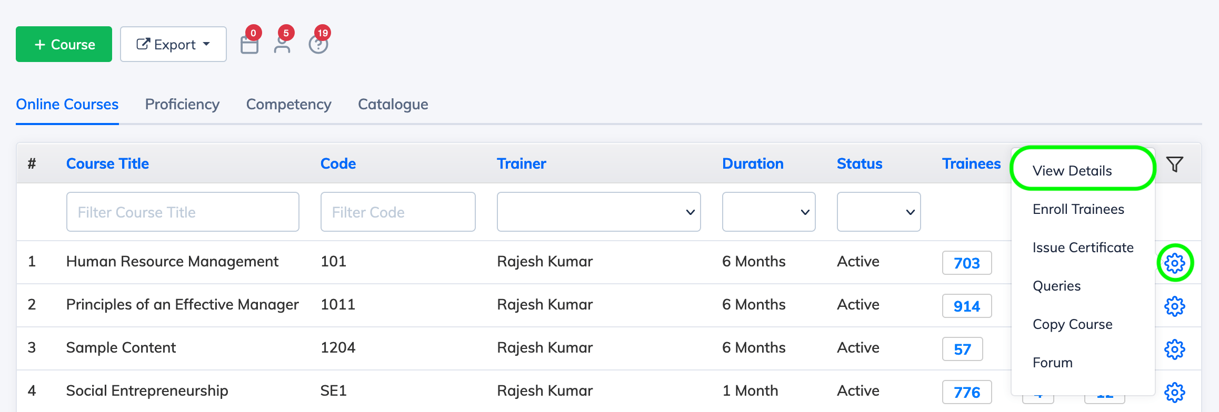Image resolution: width=1219 pixels, height=412 pixels.
Task: Click the Filter Course Title input field
Action: pyautogui.click(x=183, y=212)
